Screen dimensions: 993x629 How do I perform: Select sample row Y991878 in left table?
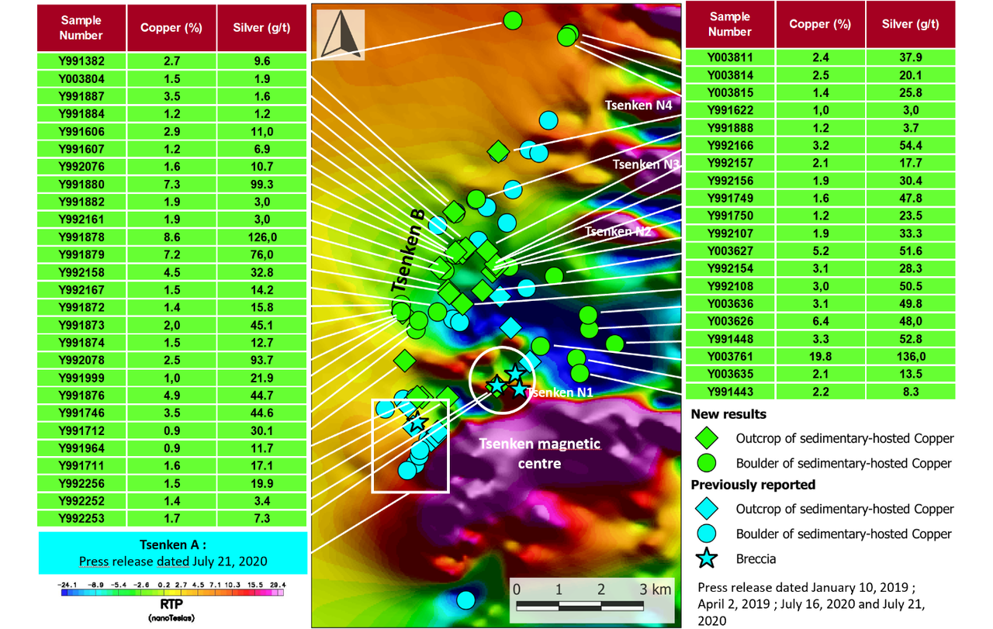pos(172,237)
